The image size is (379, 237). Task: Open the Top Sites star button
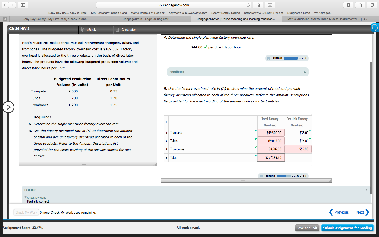(270, 5)
